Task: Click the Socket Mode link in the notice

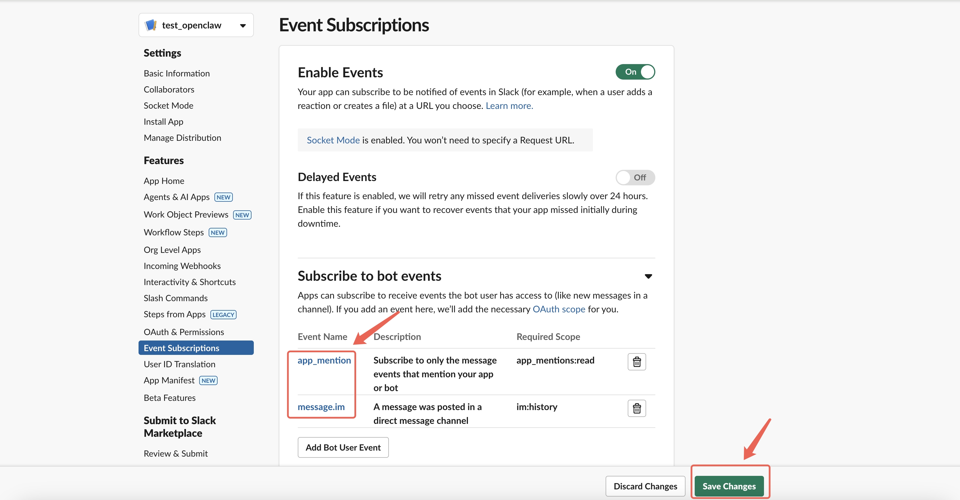Action: [333, 140]
